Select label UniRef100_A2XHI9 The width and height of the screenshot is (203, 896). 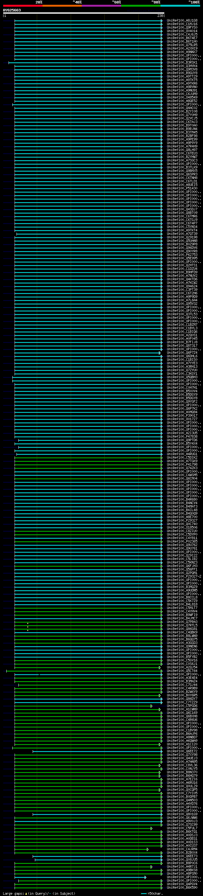(182, 48)
